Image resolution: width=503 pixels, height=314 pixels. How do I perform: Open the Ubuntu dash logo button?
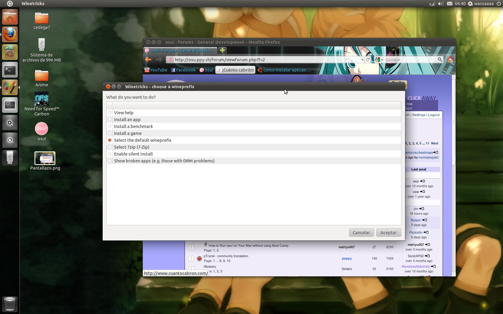point(10,4)
